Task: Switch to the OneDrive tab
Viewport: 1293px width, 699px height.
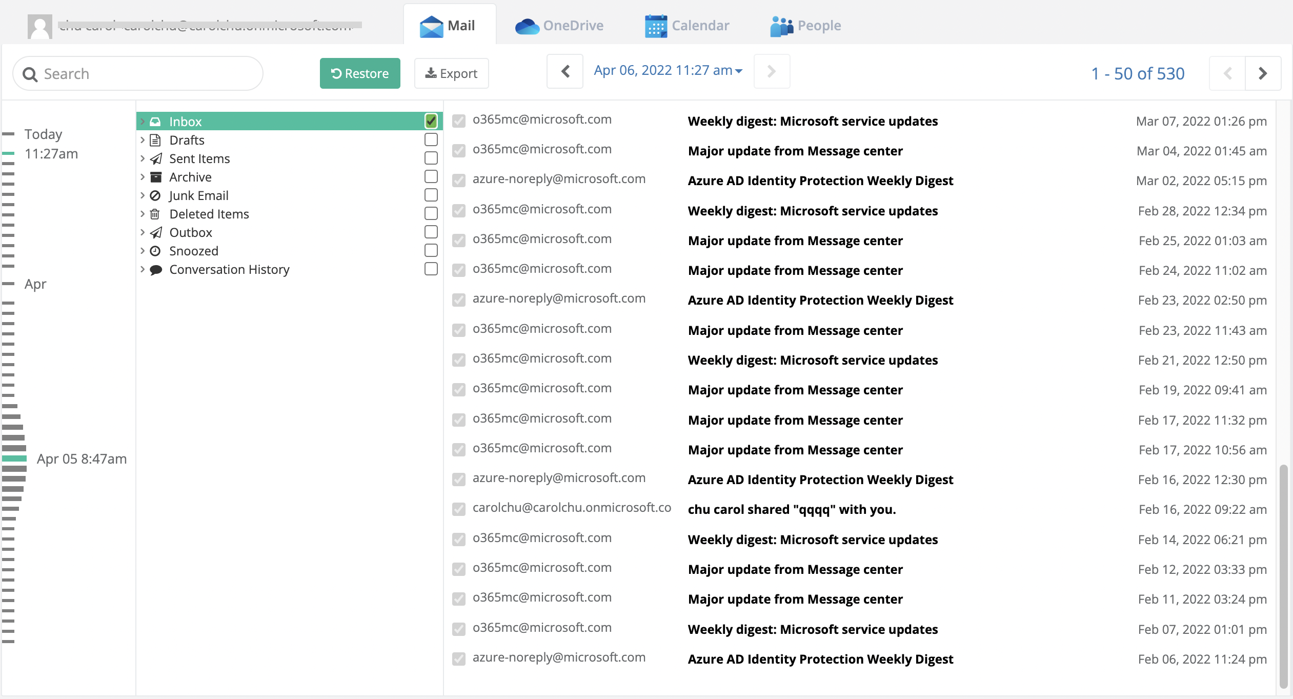Action: point(559,26)
